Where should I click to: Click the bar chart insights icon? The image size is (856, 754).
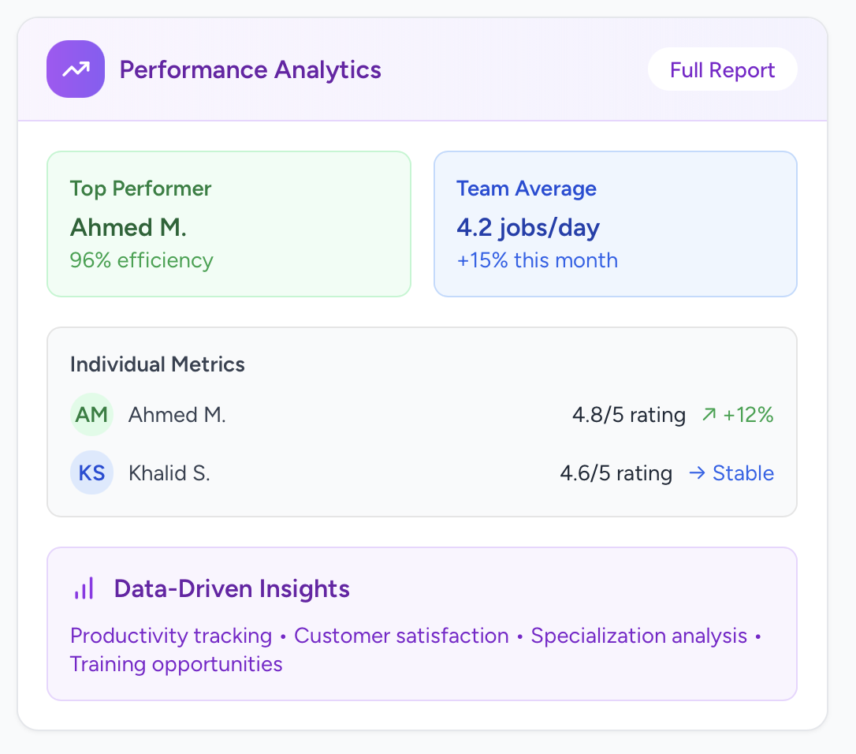coord(84,588)
